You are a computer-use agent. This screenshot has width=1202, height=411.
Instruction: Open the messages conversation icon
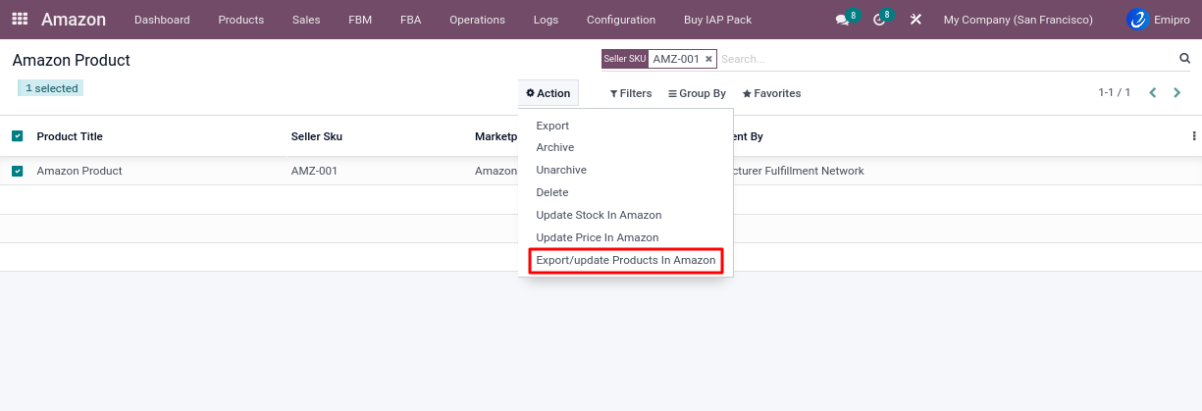(x=842, y=20)
